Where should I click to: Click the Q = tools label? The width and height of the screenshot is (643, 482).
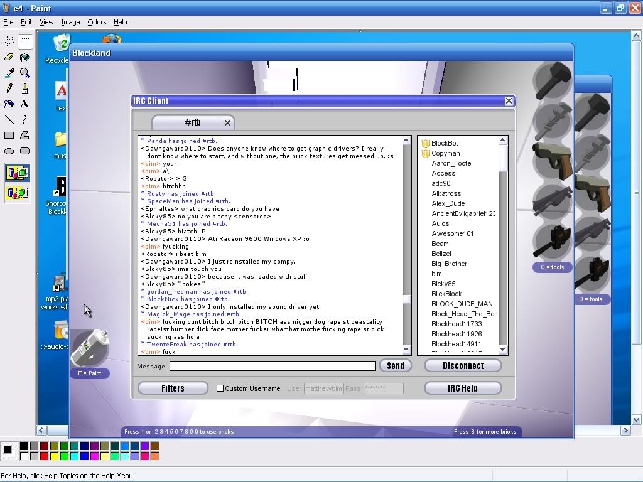coord(553,267)
